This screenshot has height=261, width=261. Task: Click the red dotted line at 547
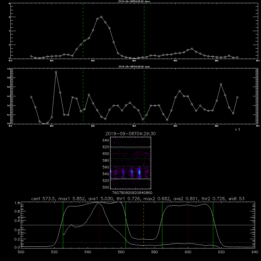coord(99,225)
